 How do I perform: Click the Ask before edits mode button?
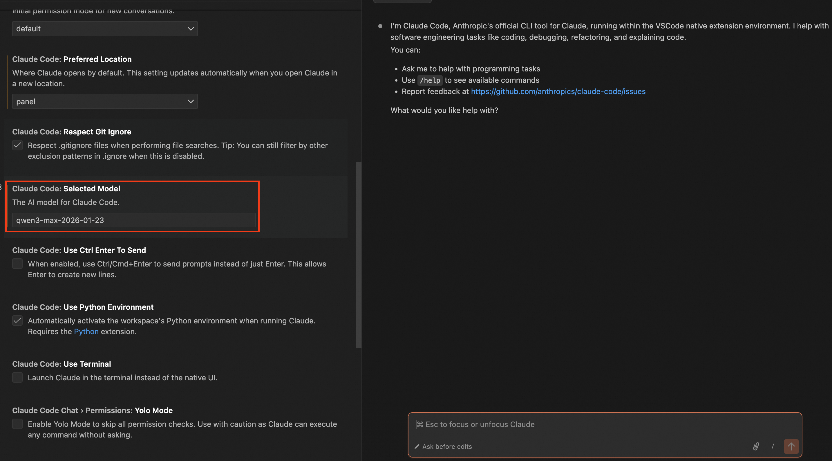447,446
